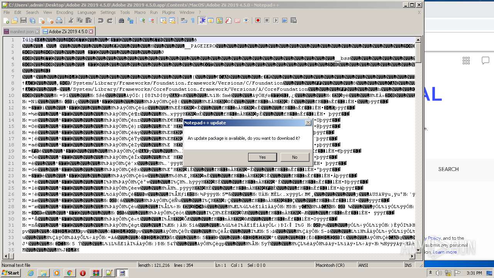Switch to the manifest.json tab
This screenshot has width=494, height=278.
tap(21, 32)
